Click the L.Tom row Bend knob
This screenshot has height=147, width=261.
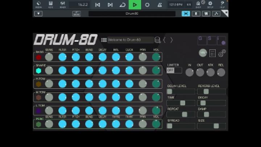[89, 111]
